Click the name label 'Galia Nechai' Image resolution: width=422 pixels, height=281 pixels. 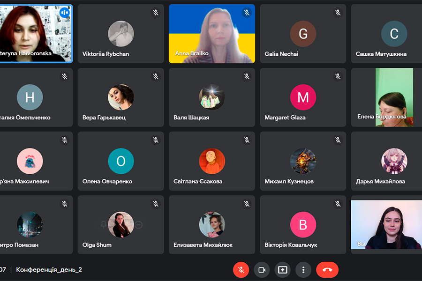(x=281, y=54)
